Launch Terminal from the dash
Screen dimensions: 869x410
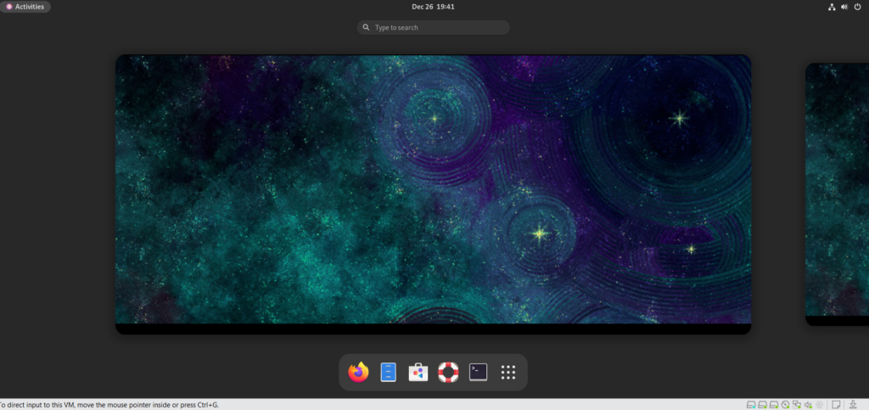click(x=479, y=372)
